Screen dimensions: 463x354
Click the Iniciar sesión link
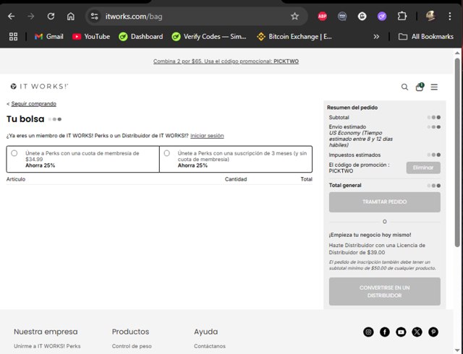207,136
